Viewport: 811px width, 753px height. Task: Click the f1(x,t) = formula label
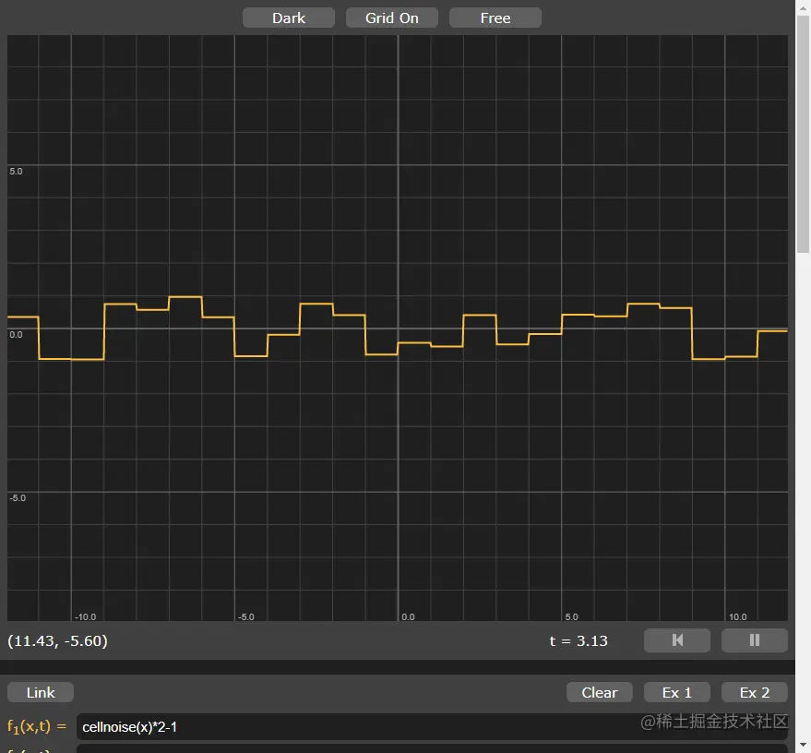click(37, 726)
